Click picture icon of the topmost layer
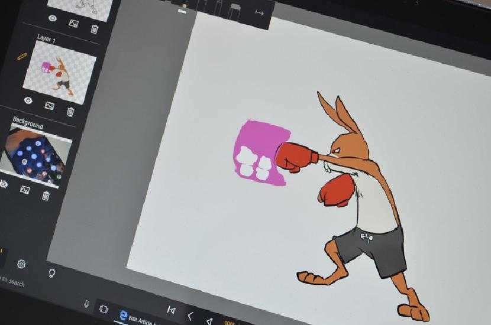 pos(73,23)
